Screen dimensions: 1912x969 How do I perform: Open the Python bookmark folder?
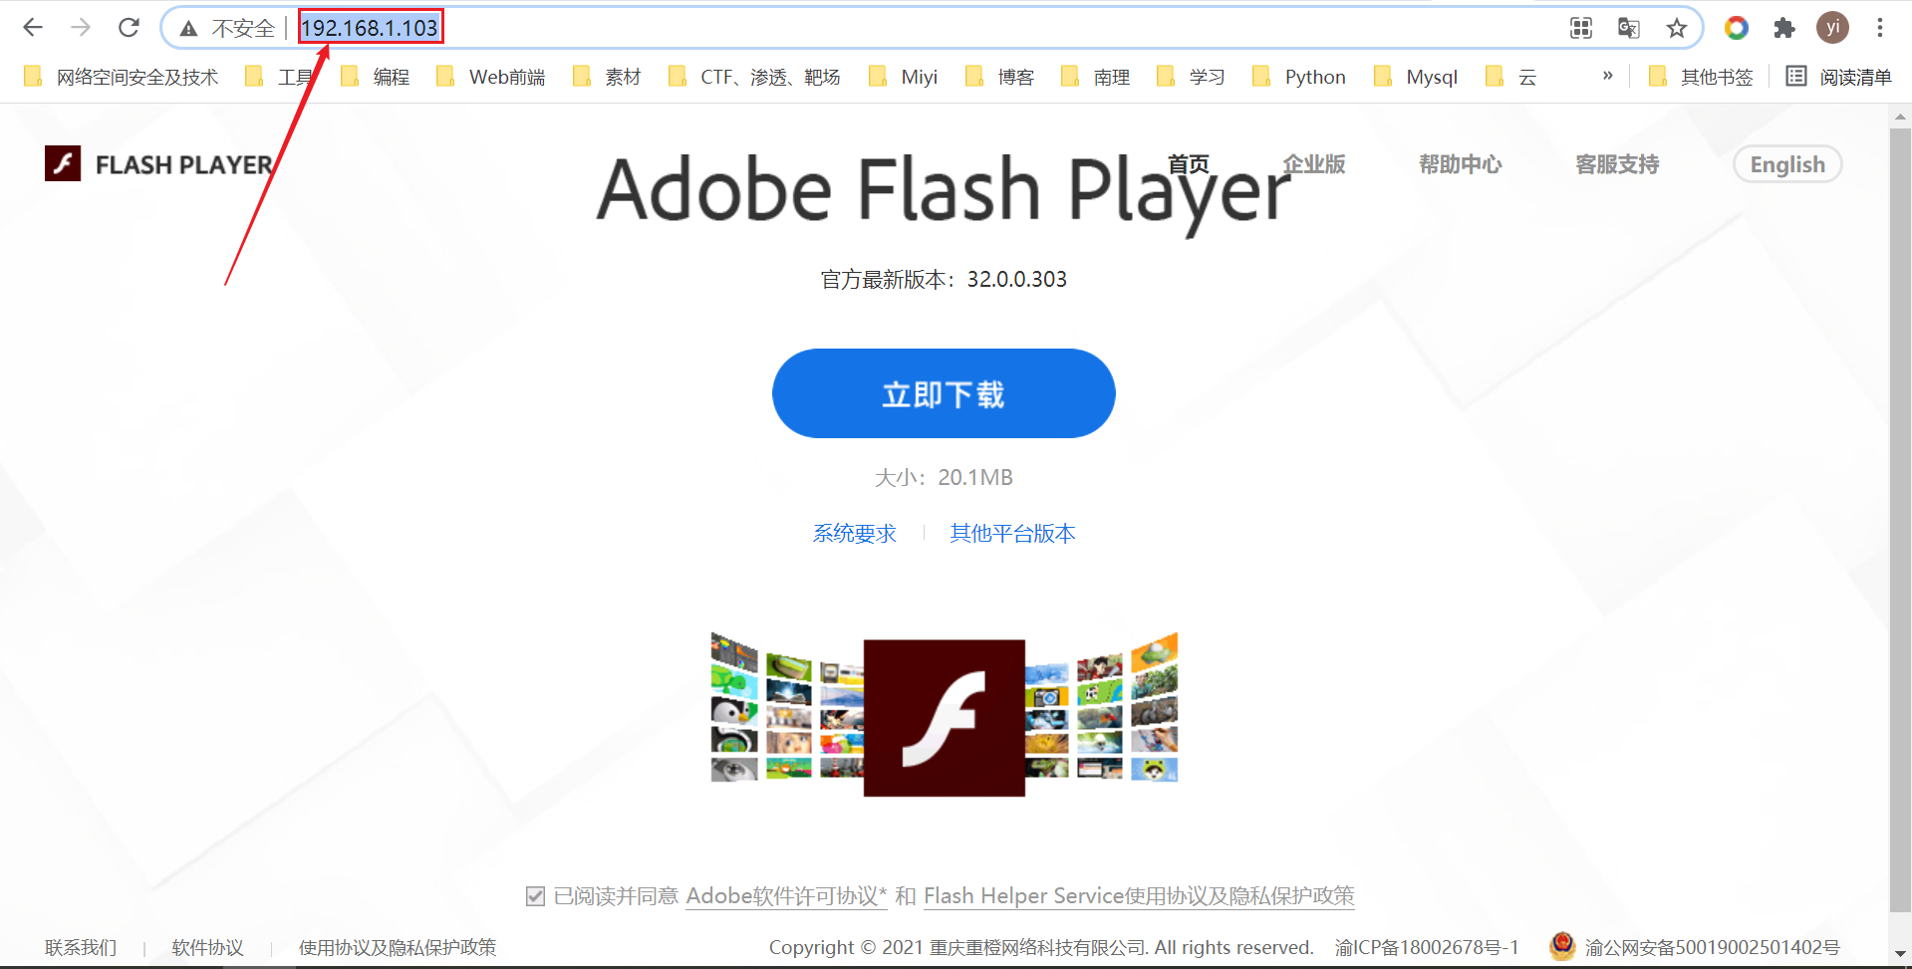pyautogui.click(x=1299, y=77)
